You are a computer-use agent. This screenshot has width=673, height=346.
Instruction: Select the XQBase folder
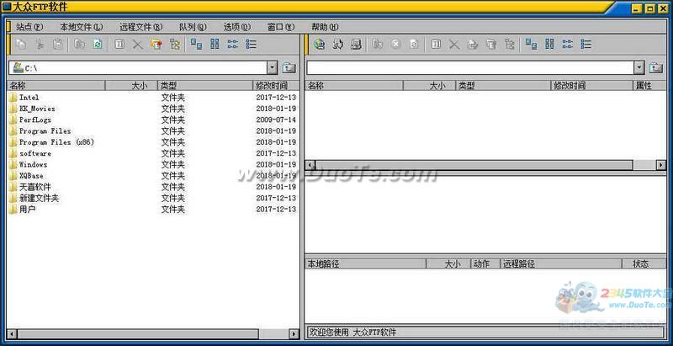coord(26,176)
